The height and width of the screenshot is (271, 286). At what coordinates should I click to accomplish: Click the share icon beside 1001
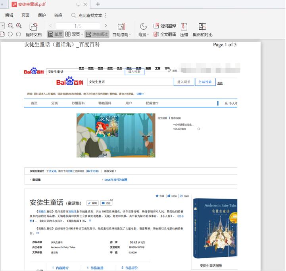coord(181,196)
